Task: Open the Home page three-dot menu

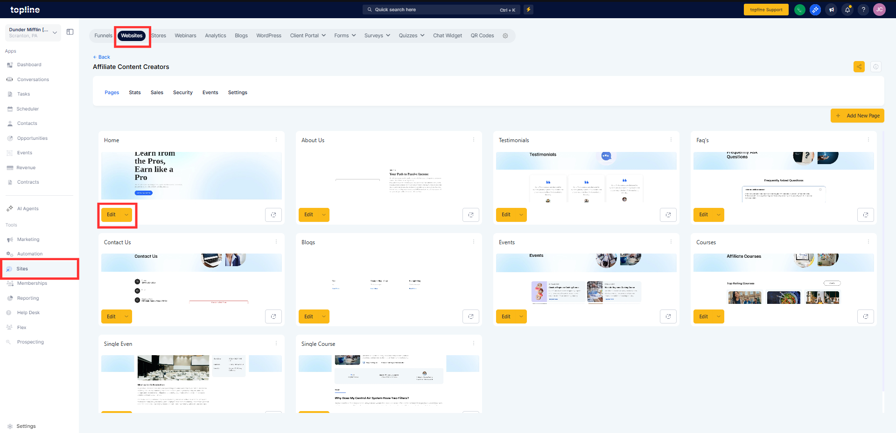Action: click(276, 140)
